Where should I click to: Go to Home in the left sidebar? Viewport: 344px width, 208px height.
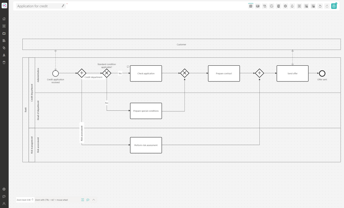[4, 19]
